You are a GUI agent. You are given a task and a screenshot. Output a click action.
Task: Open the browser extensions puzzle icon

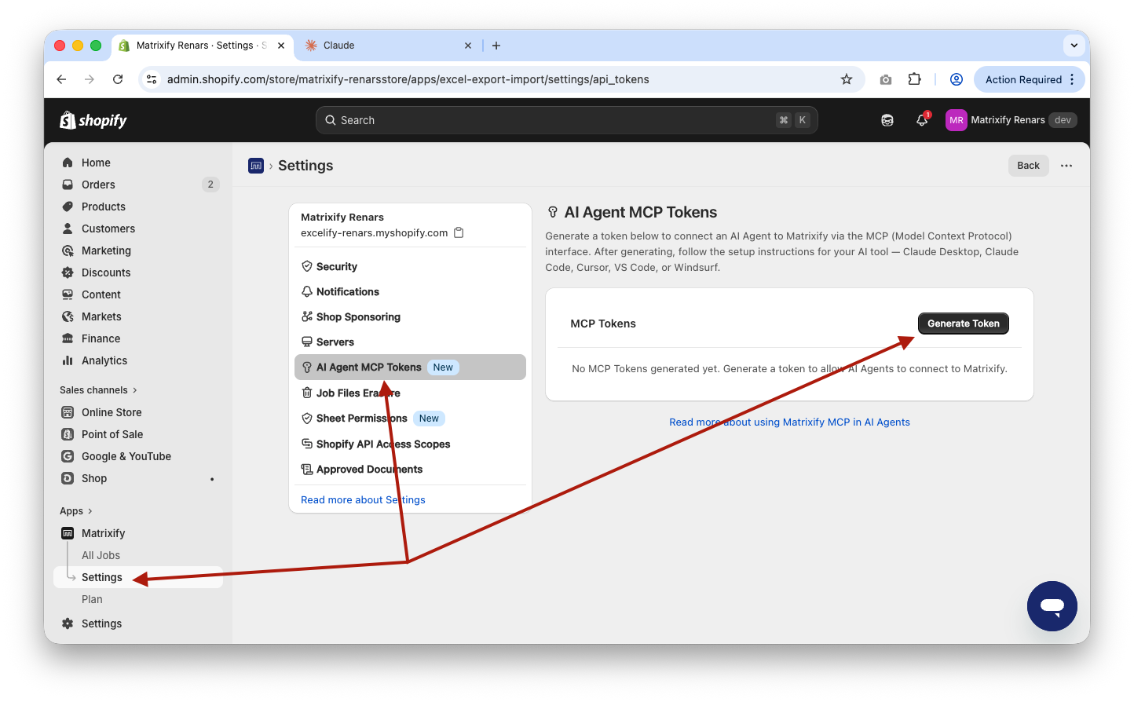(914, 79)
